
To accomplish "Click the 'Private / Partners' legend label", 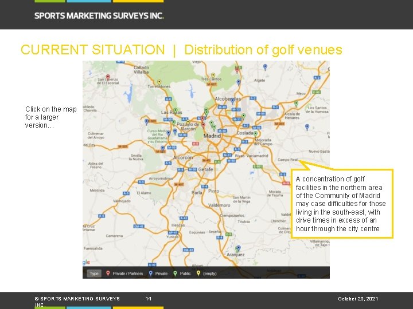I will tap(128, 274).
